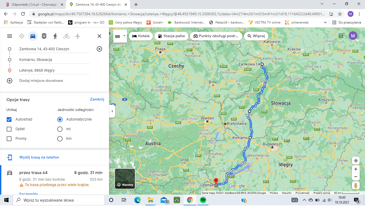Select the public transit travel mode icon
Image resolution: width=365 pixels, height=208 pixels.
(x=44, y=36)
